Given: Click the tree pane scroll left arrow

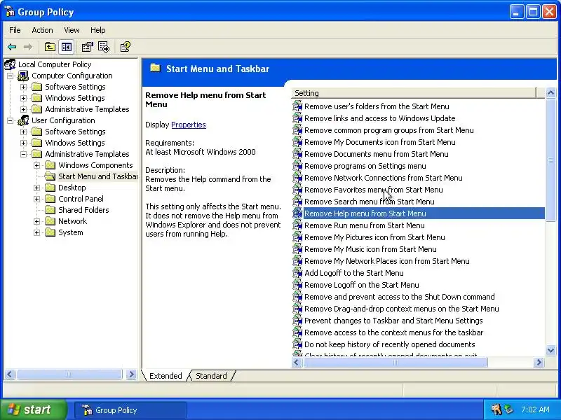Looking at the screenshot, I should pos(10,374).
